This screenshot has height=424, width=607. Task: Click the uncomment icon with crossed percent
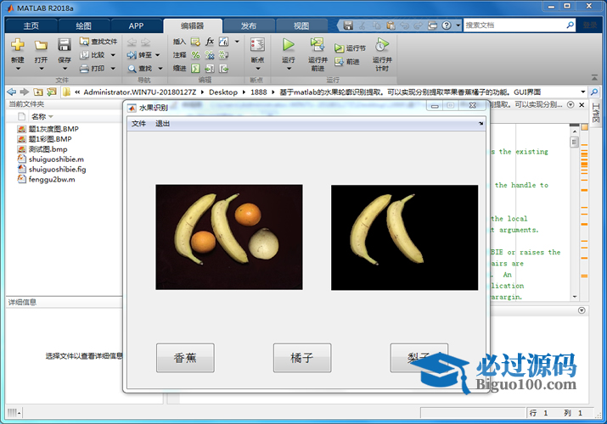[210, 55]
